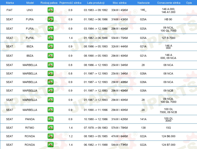Image resolution: width=197 pixels, height=149 pixels.
Task: Click the Marka column header
Action: pyautogui.click(x=10, y=3)
